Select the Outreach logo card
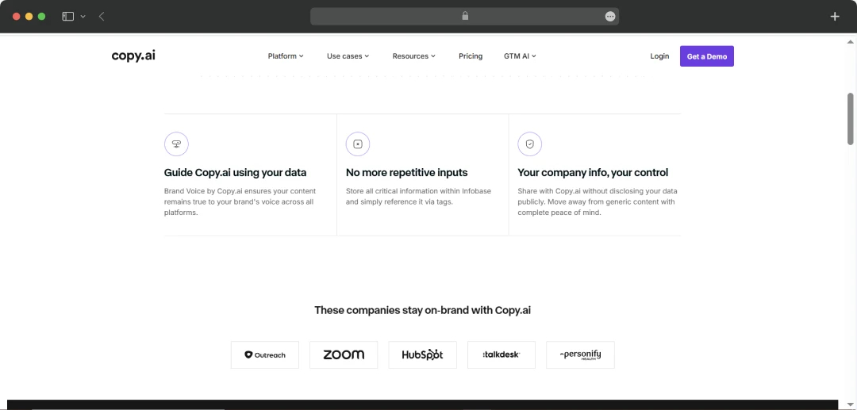This screenshot has width=857, height=410. 265,354
